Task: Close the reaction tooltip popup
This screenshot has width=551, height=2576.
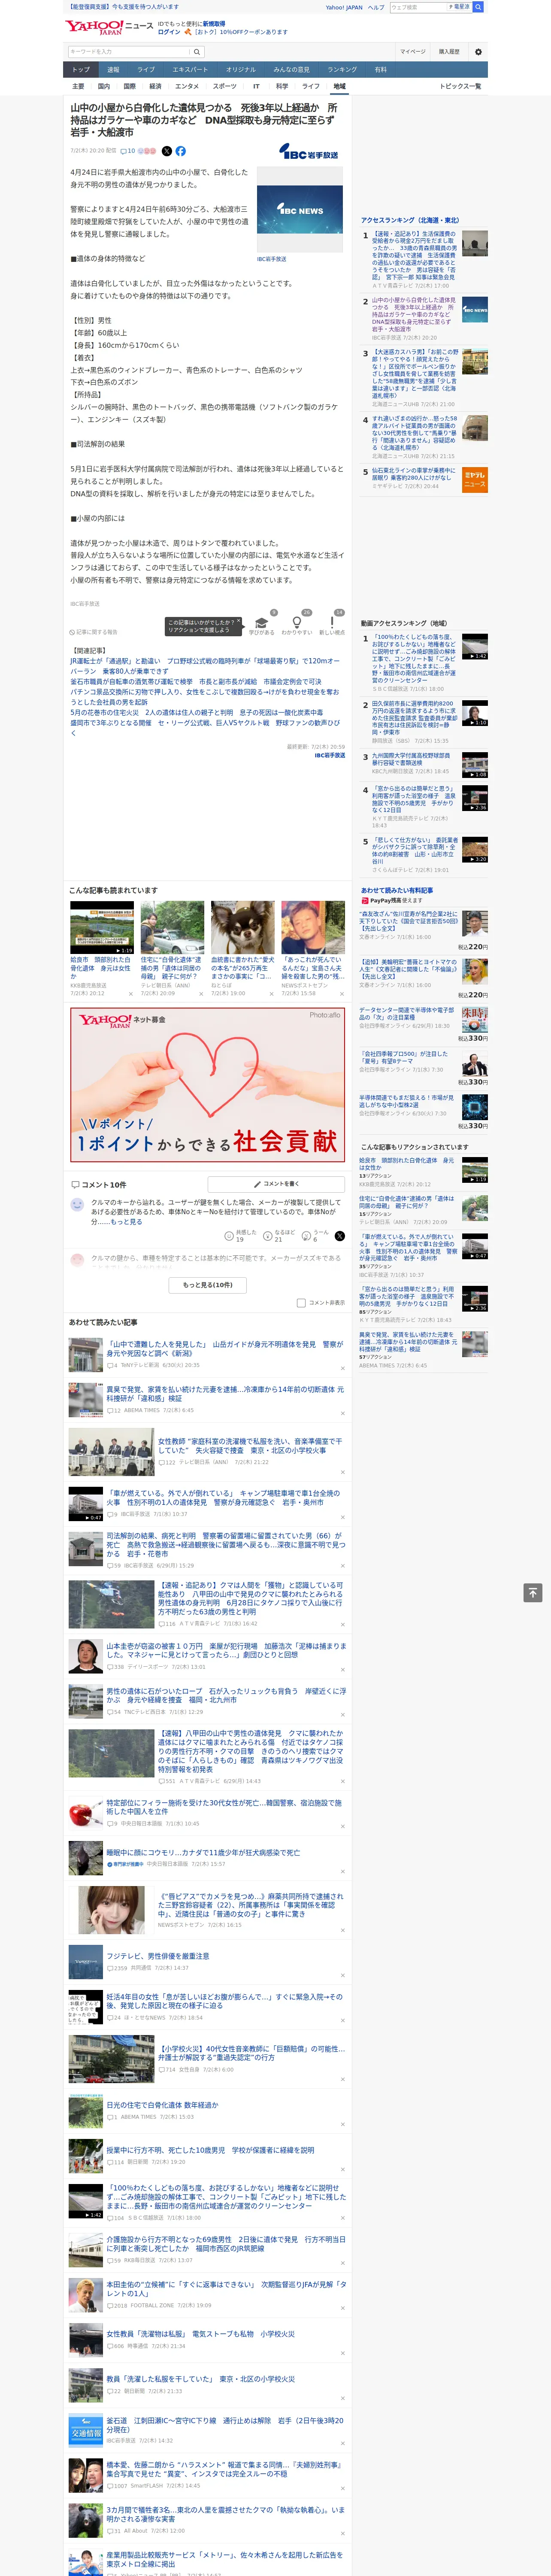Action: click(239, 621)
